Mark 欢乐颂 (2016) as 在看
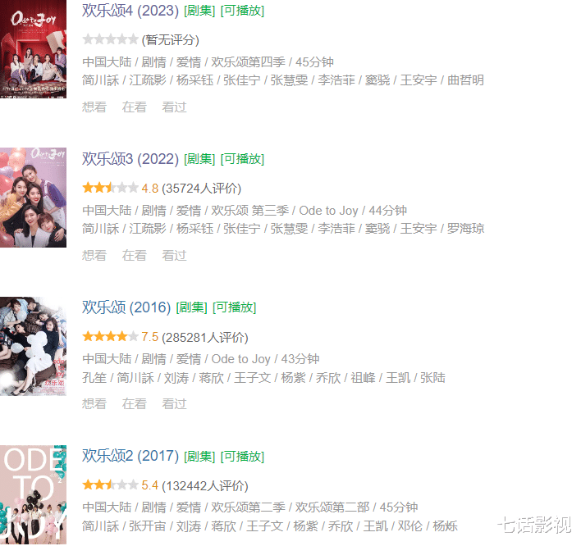The image size is (581, 546). tap(134, 404)
